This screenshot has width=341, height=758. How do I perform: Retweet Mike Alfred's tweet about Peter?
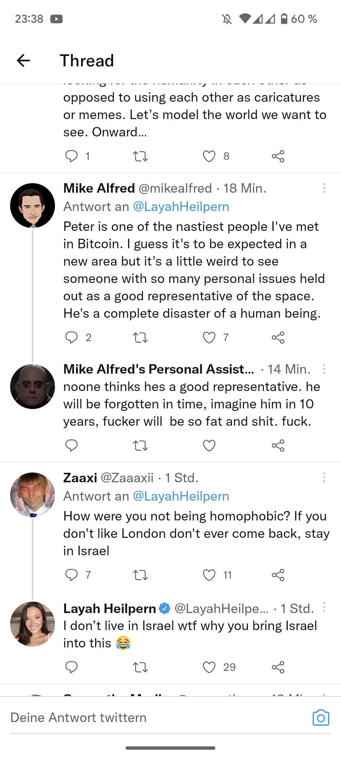(140, 337)
